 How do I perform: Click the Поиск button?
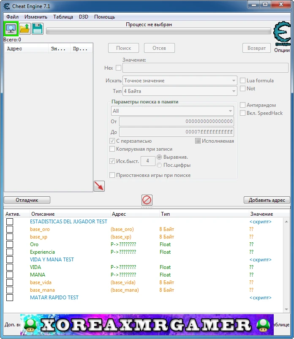[123, 48]
